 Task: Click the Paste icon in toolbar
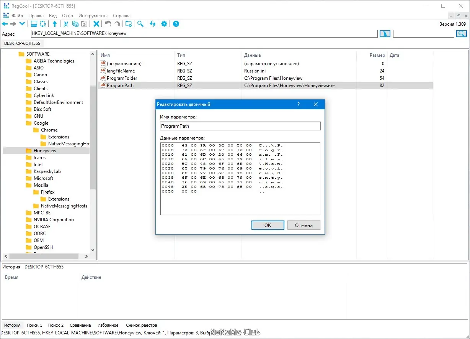(x=84, y=24)
